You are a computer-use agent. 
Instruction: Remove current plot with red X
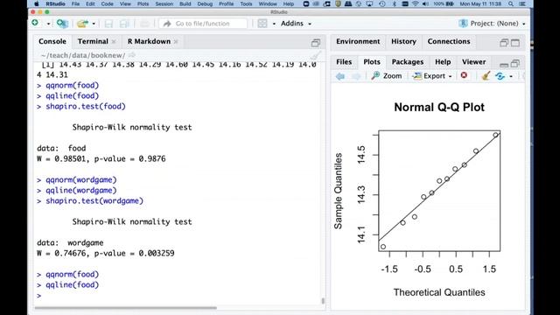click(464, 75)
